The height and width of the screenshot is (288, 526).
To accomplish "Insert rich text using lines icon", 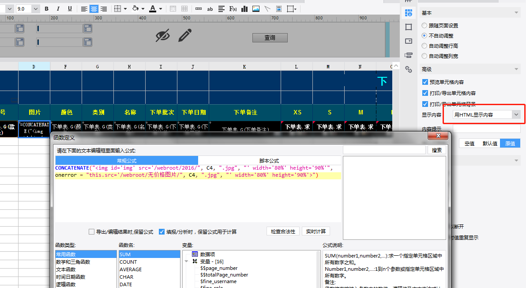I will tap(222, 9).
